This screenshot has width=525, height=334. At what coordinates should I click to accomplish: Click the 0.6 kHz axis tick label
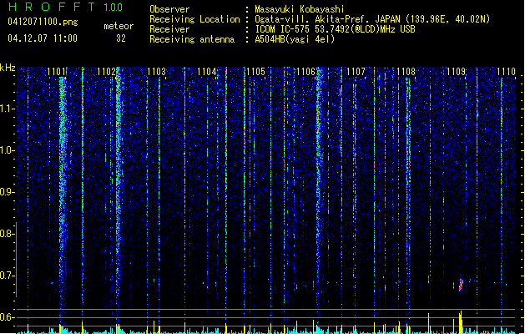(7, 317)
